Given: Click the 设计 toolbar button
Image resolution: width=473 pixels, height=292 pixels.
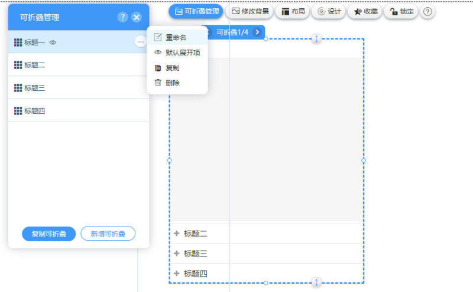Looking at the screenshot, I should [329, 11].
